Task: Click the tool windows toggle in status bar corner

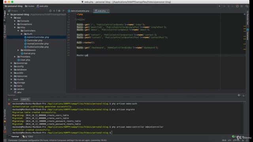Action: tap(5, 140)
